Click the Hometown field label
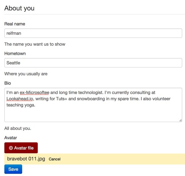 15,53
